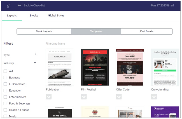
Task: Click the Offer Code template name
Action: (123, 90)
